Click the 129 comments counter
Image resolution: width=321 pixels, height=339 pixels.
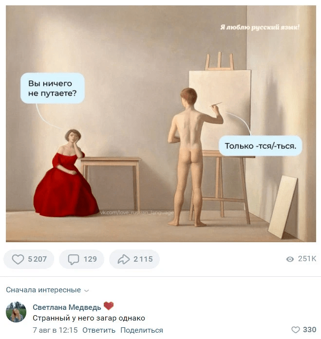click(90, 259)
